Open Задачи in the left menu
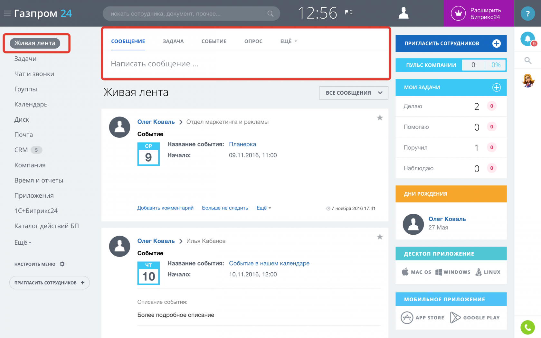 click(x=25, y=59)
